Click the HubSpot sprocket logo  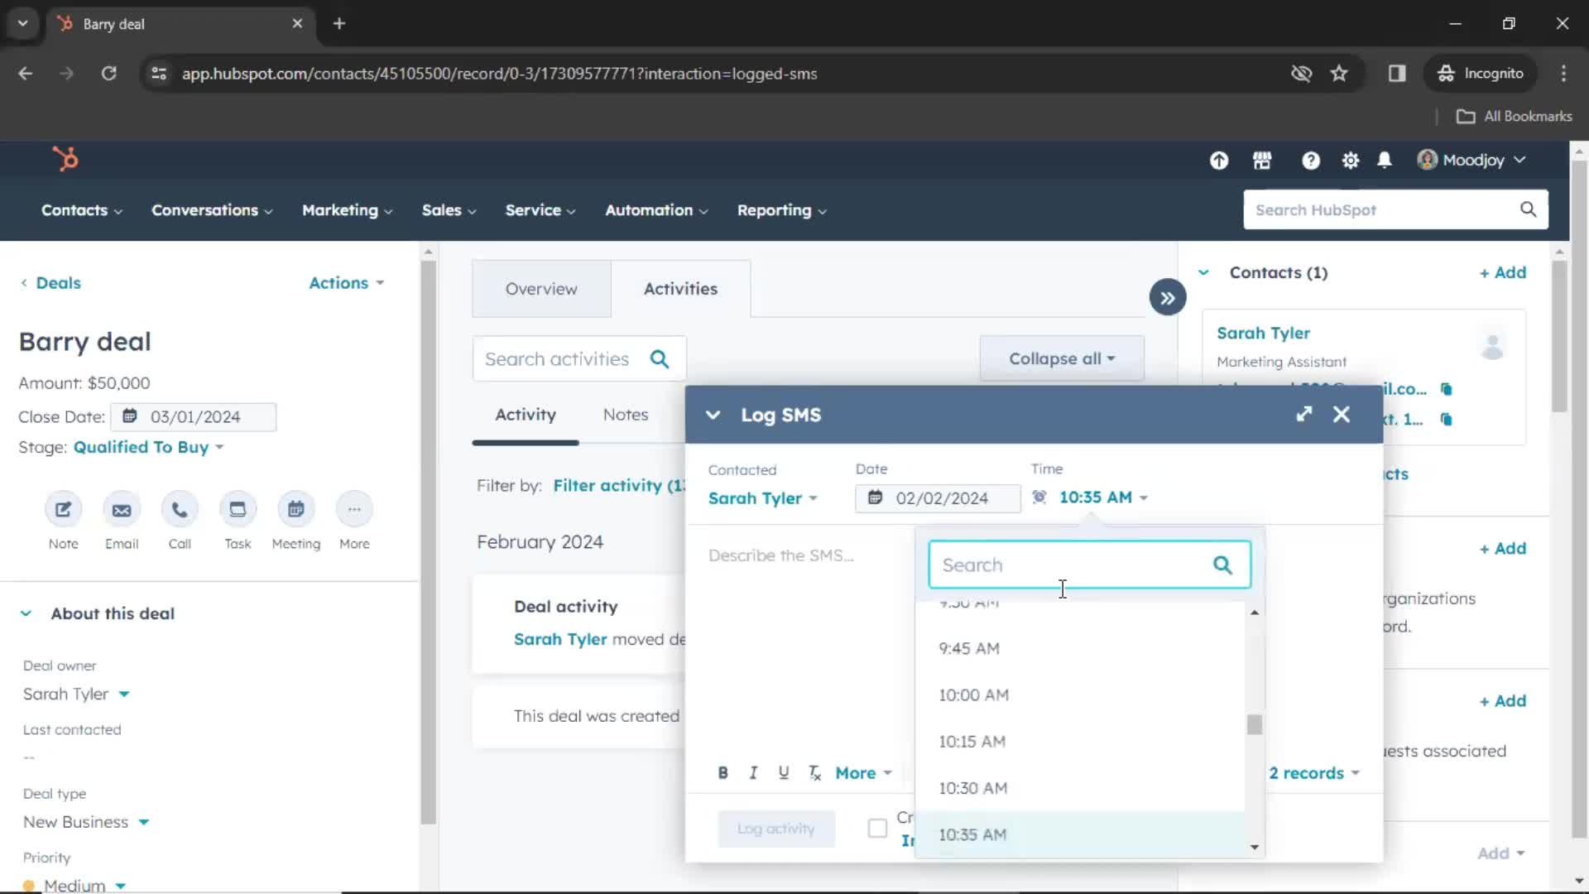point(65,159)
